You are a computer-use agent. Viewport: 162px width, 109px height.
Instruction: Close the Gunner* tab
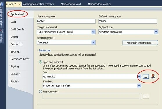19,4
